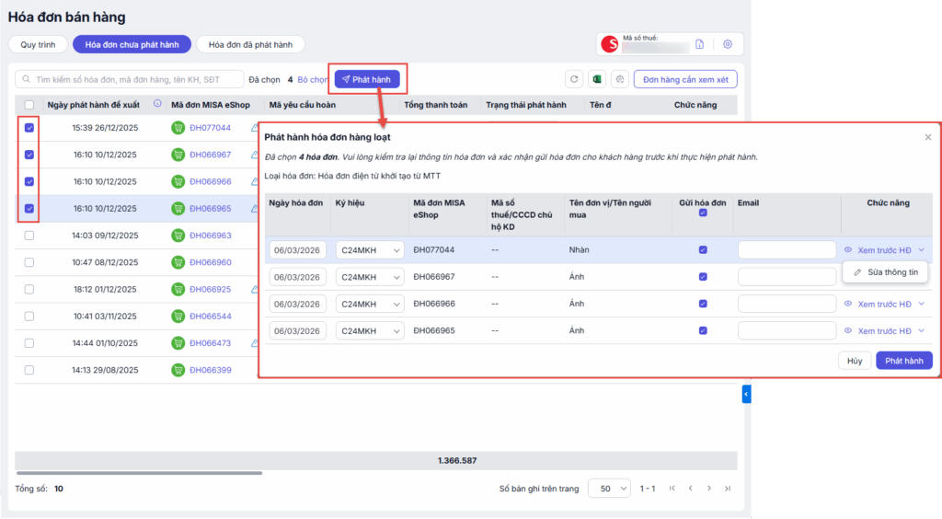Switch to the Hóa đơn đã phát hành tab
This screenshot has height=519, width=942.
pyautogui.click(x=250, y=44)
